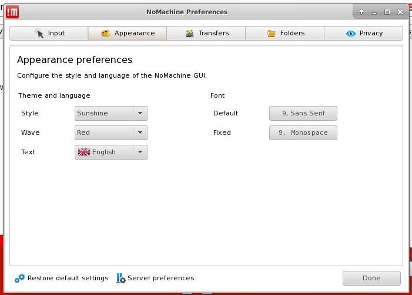Click the Done button
The width and height of the screenshot is (412, 295).
click(371, 278)
